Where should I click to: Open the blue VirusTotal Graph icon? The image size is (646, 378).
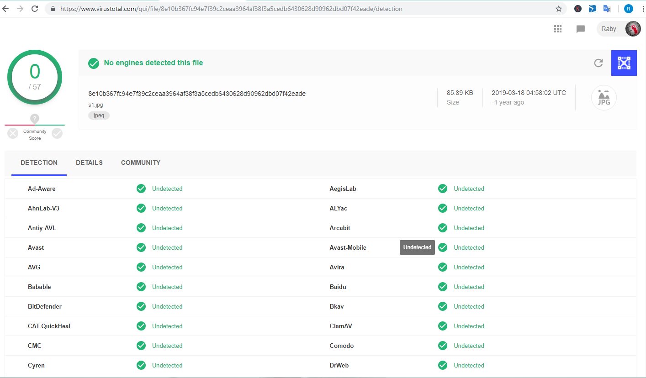click(624, 63)
